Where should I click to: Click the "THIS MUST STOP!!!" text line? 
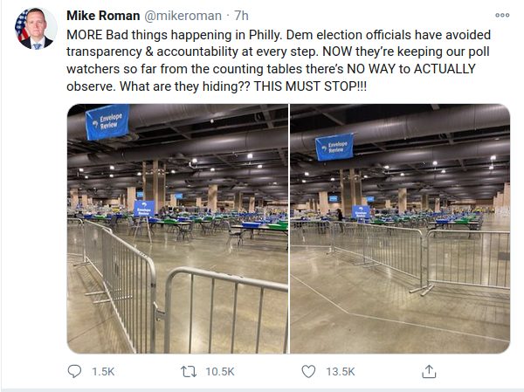310,86
